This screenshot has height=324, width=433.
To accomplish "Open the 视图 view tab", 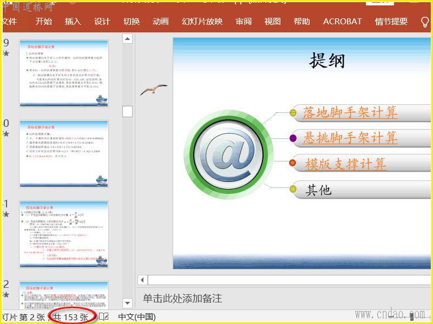I will (x=273, y=21).
